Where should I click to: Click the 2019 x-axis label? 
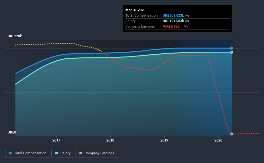(x=164, y=140)
